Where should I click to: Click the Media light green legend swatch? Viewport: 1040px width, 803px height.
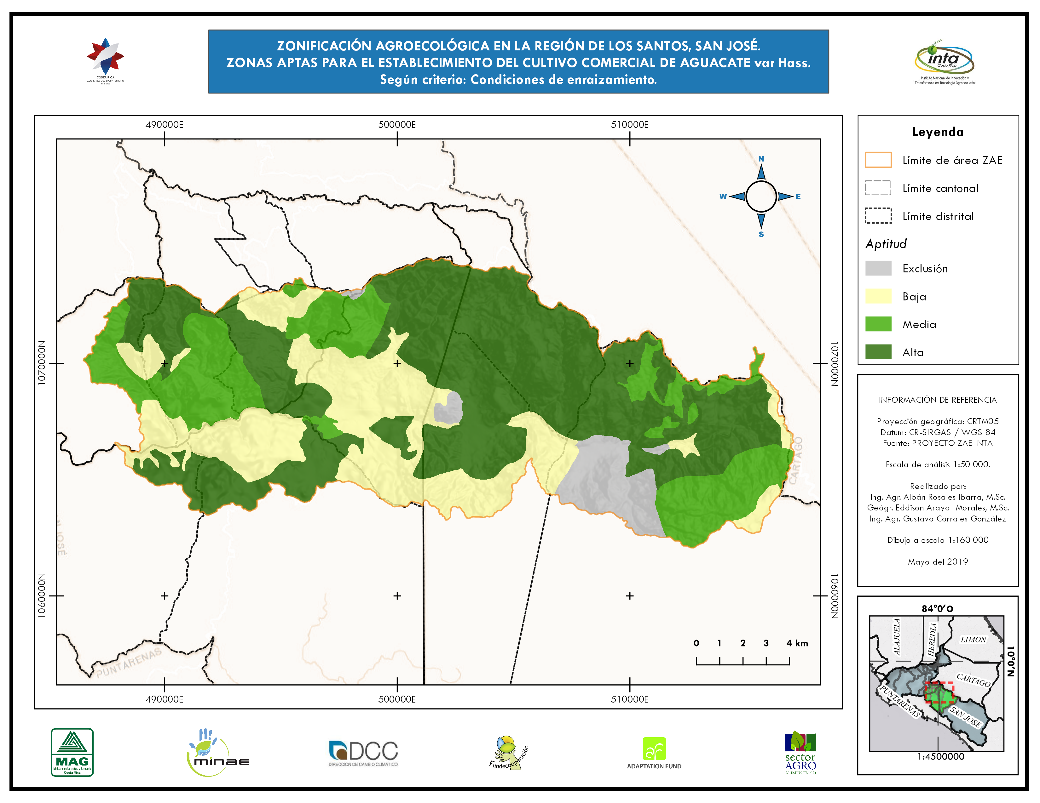[x=878, y=324]
